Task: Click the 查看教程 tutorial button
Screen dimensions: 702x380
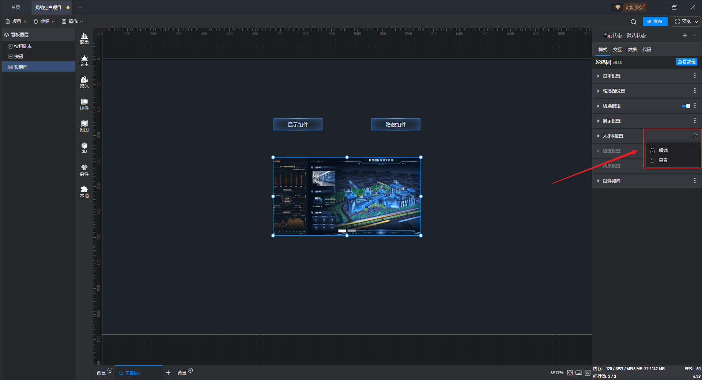Action: point(686,62)
